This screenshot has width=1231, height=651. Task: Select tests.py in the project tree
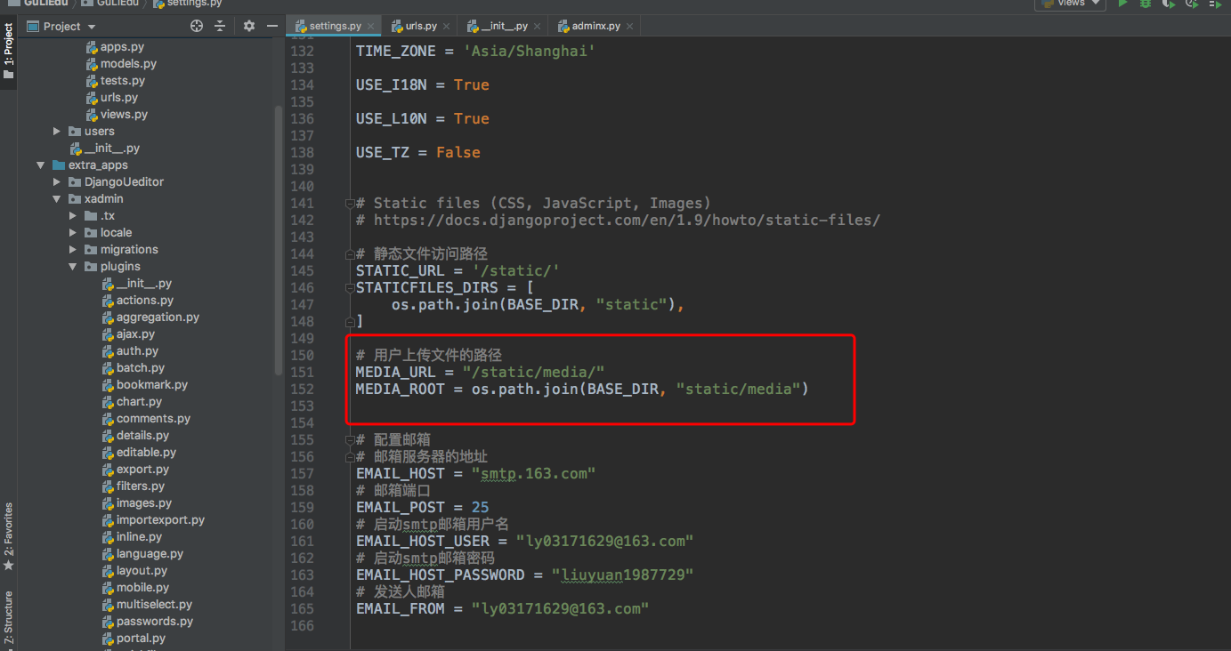tap(115, 81)
